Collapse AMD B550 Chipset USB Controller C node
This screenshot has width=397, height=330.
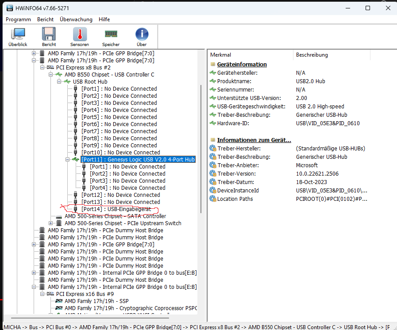50,75
